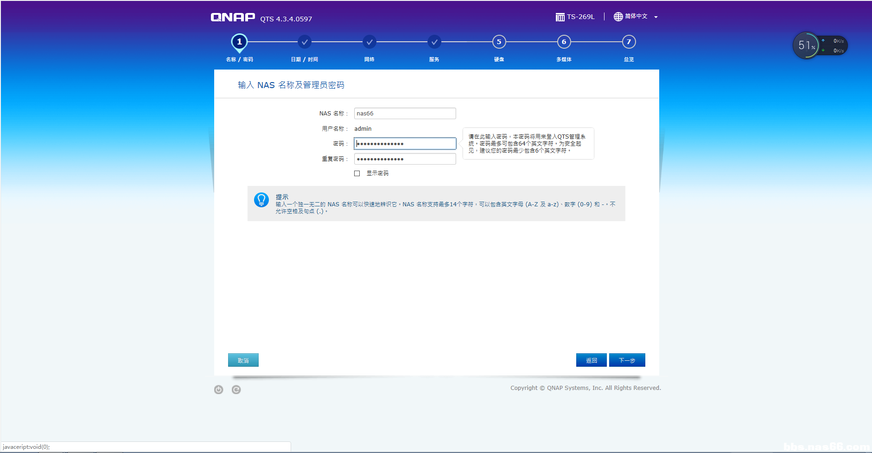Switch to the 日期/时间 step

coord(304,42)
